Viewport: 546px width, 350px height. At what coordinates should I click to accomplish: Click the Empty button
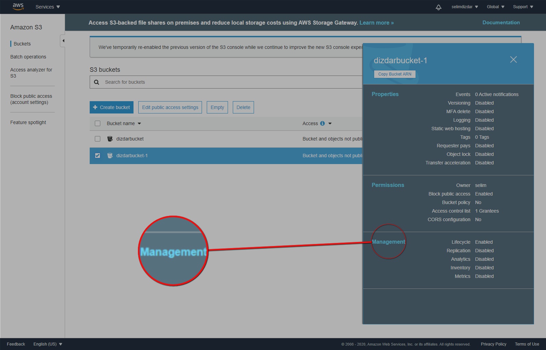[x=217, y=107]
